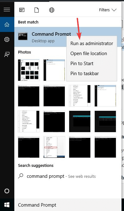Open photo thumbnail with red highlighted menu item
The width and height of the screenshot is (124, 211).
click(x=54, y=147)
